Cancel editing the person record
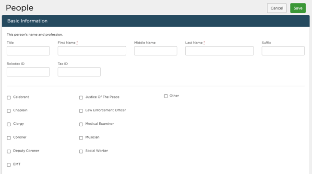The width and height of the screenshot is (312, 174). [277, 8]
